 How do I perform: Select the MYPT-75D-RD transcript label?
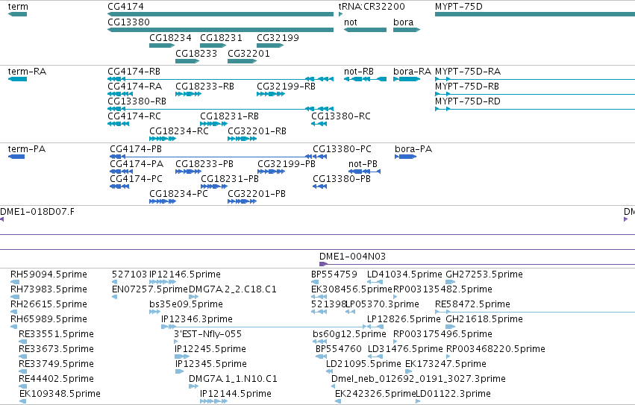pyautogui.click(x=467, y=101)
